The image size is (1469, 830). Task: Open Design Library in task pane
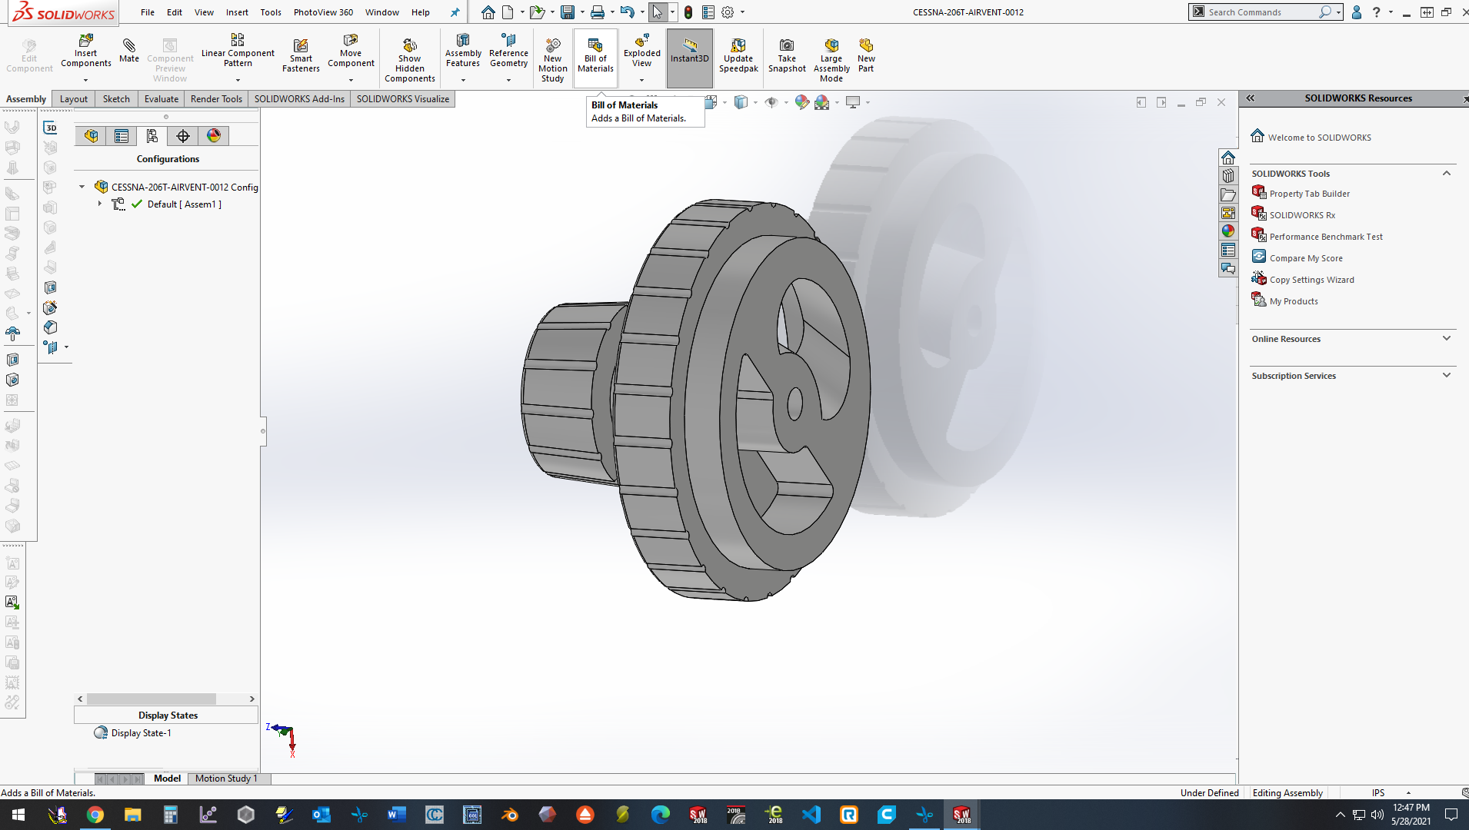pos(1228,176)
